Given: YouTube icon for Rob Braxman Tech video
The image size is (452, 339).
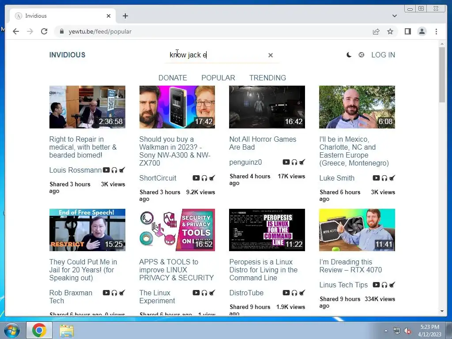Looking at the screenshot, I should pyautogui.click(x=106, y=293).
